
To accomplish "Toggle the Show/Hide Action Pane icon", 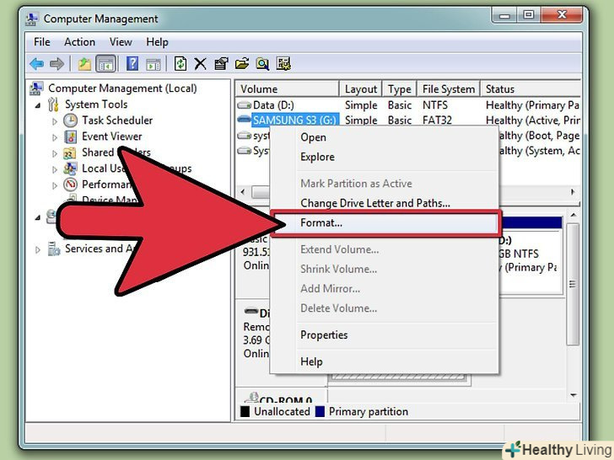I will [x=153, y=64].
